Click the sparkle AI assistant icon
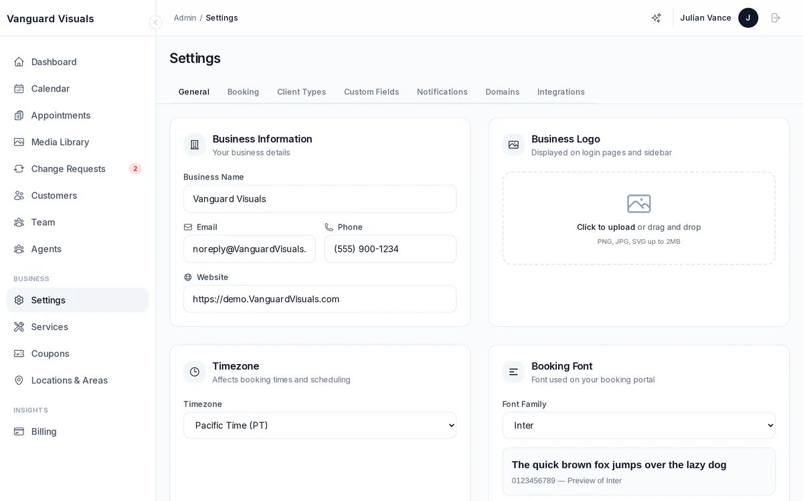 coord(656,18)
